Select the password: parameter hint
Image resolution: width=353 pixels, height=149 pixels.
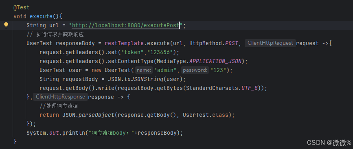(195, 70)
